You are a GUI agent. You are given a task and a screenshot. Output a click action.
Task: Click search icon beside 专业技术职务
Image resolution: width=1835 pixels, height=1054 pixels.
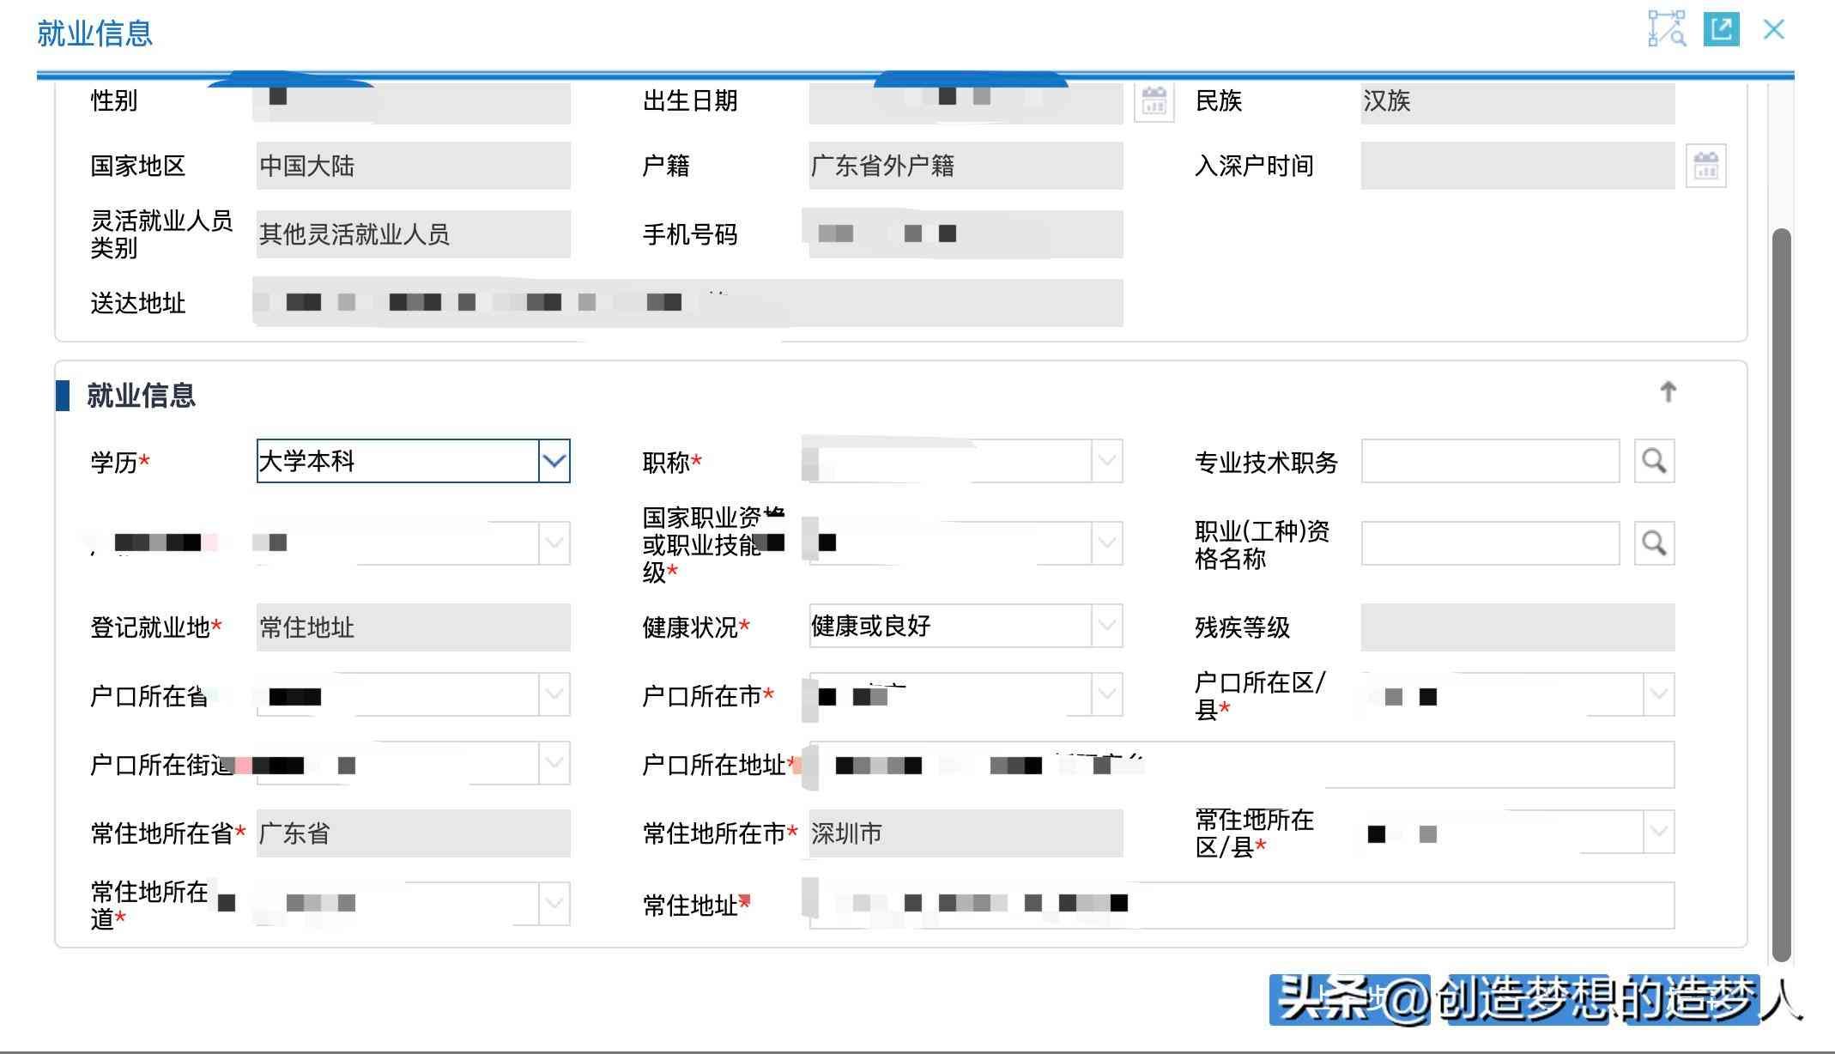[x=1654, y=462]
